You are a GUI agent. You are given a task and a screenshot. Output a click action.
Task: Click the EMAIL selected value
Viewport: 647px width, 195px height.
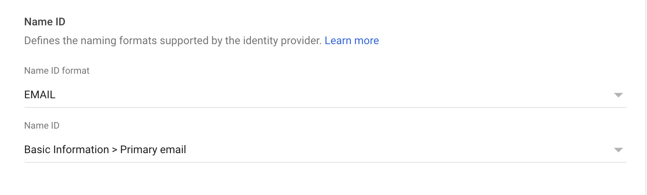pyautogui.click(x=40, y=95)
